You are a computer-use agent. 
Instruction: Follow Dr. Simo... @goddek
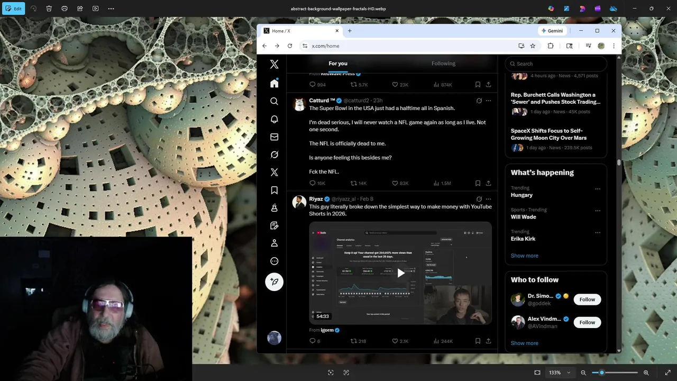pyautogui.click(x=587, y=300)
